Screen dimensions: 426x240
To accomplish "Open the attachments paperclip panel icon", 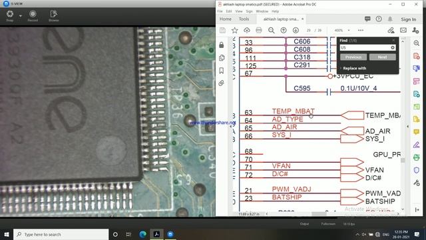I will [222, 83].
